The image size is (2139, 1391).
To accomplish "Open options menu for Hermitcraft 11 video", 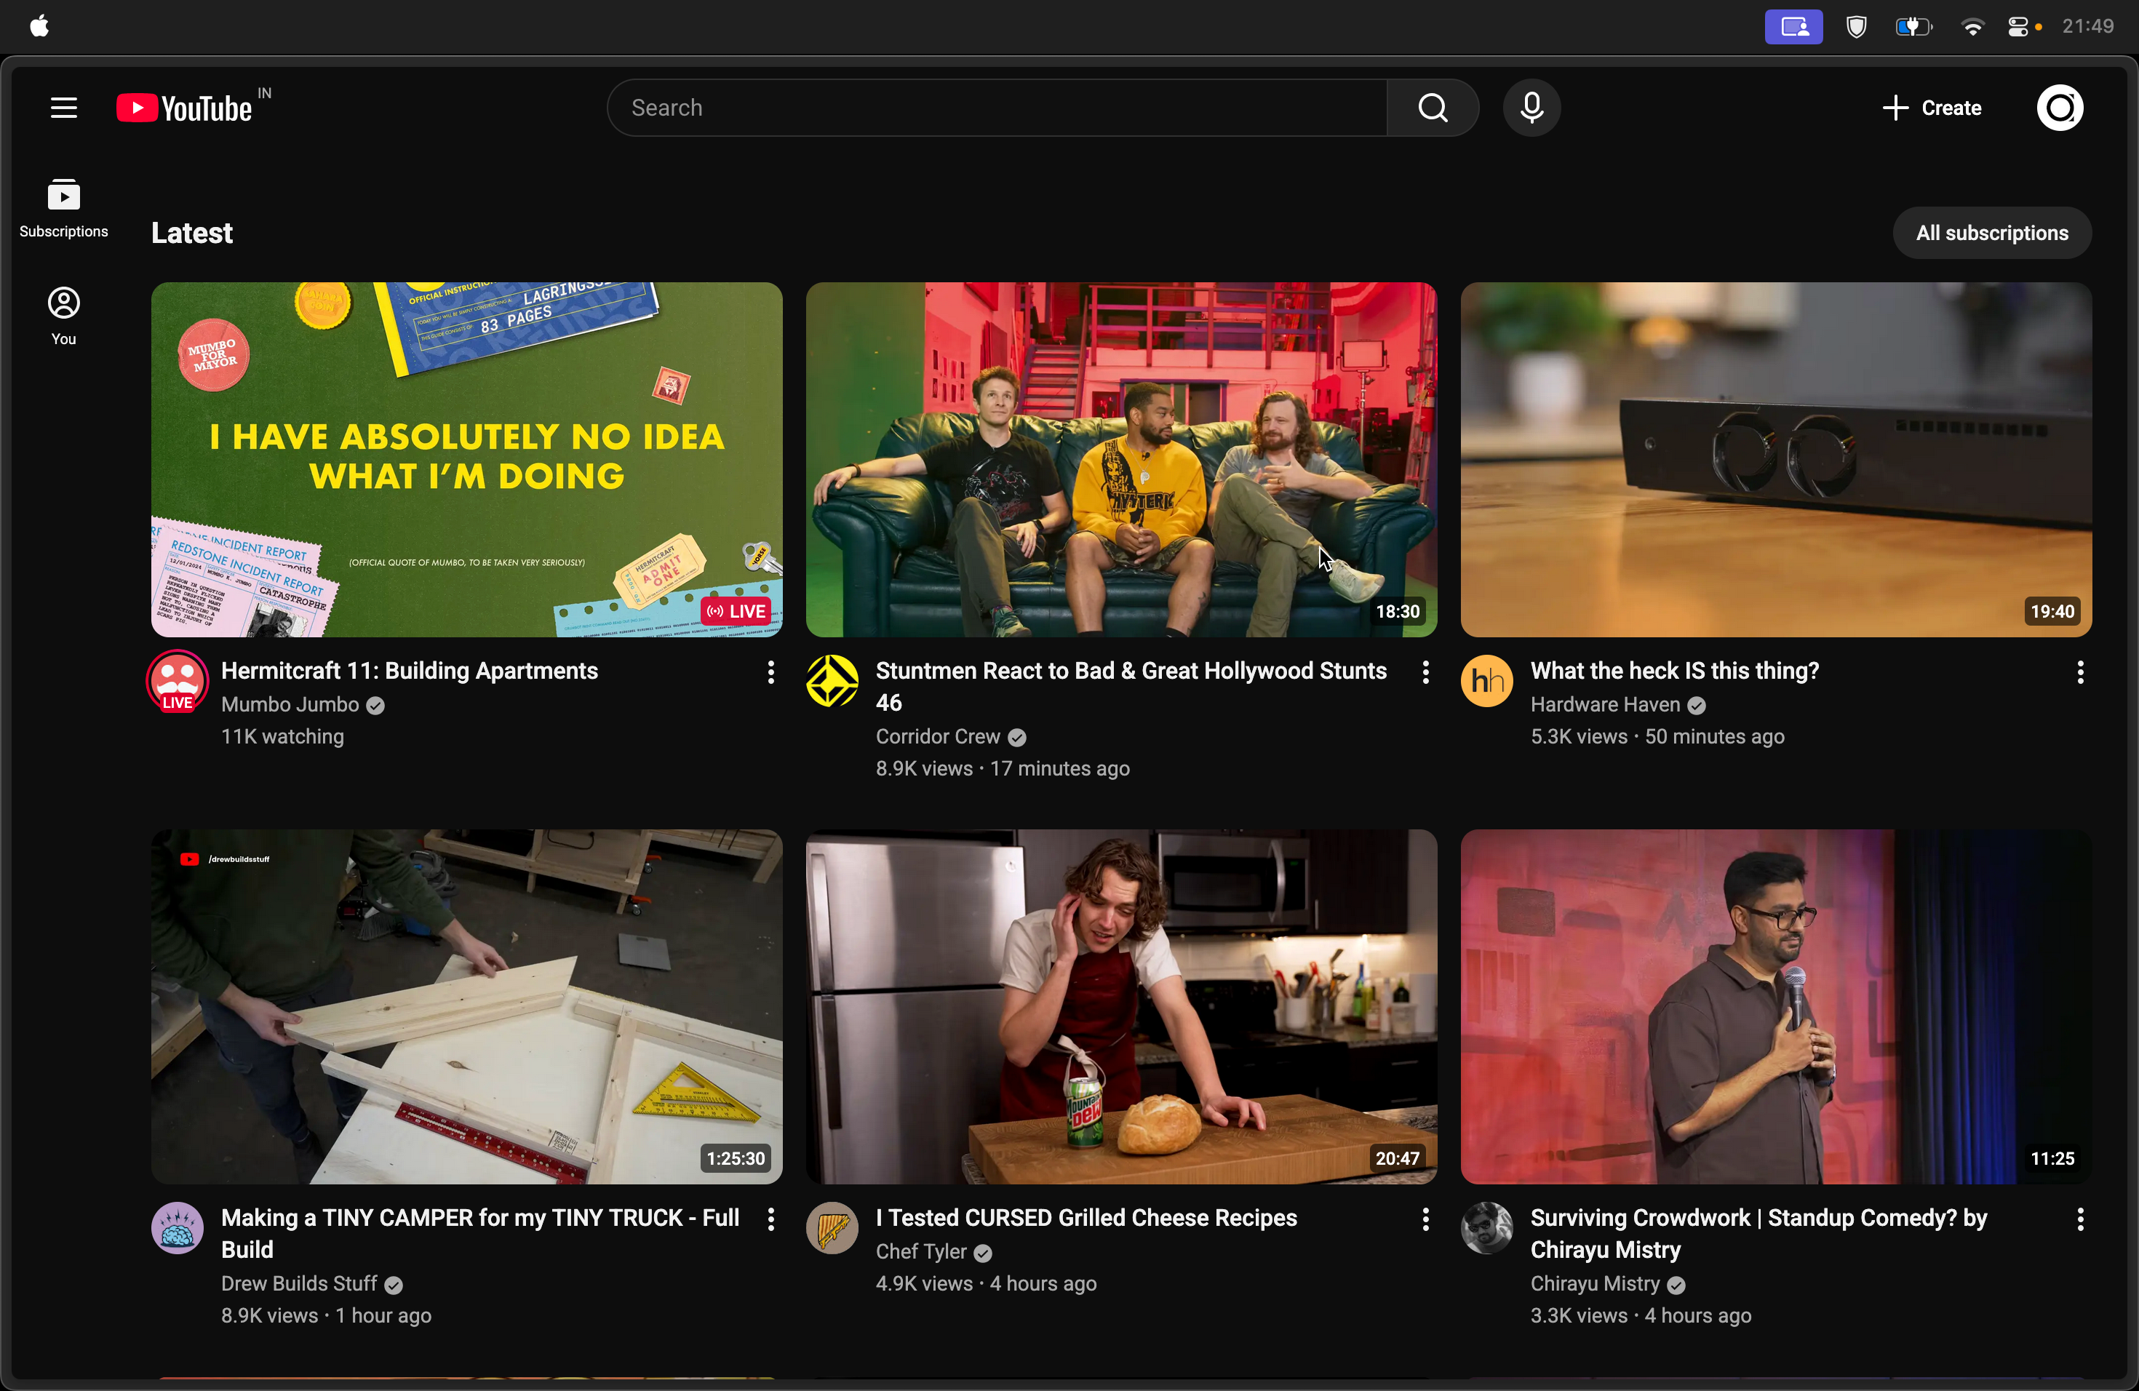I will click(x=770, y=672).
